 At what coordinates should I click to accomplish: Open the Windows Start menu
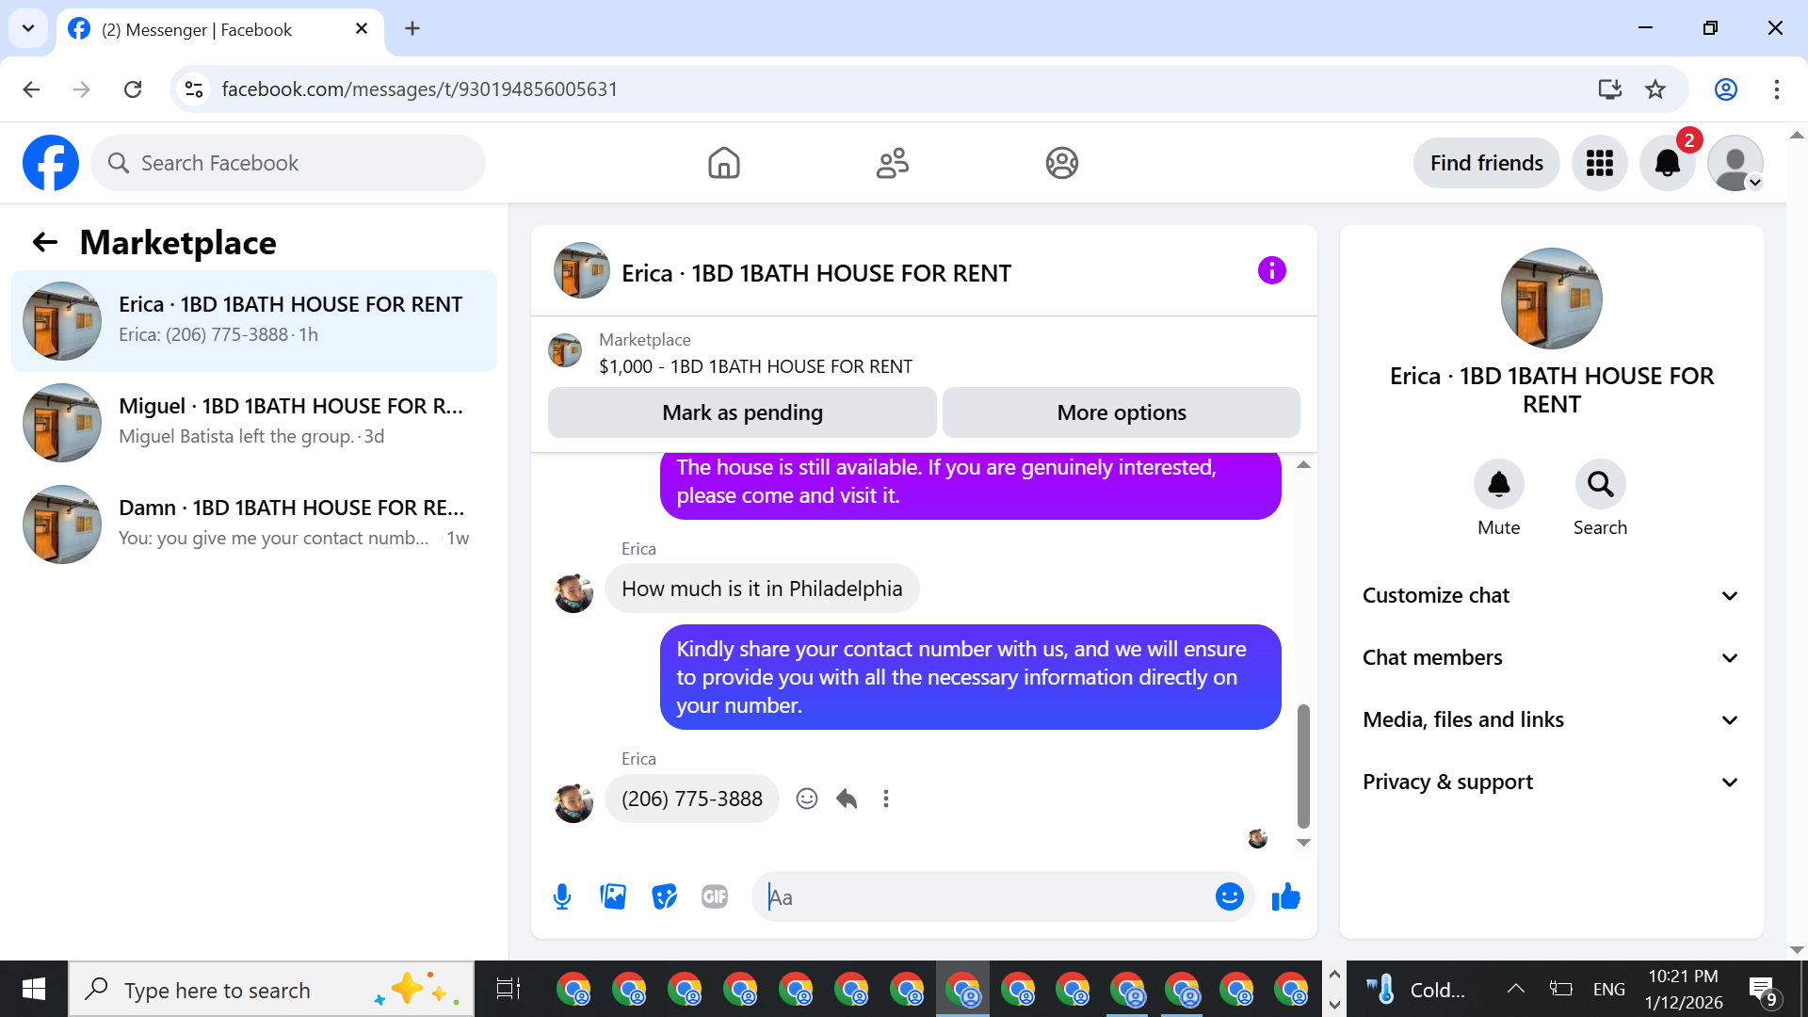click(x=34, y=989)
